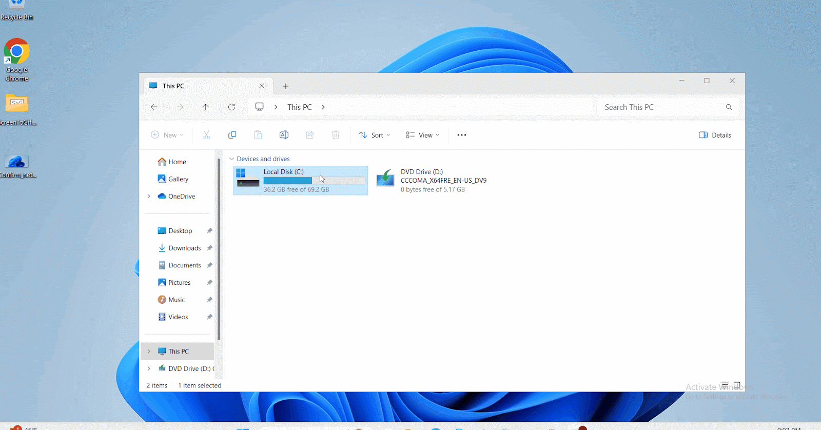Select the Confirm_net desktop icon

pyautogui.click(x=17, y=165)
